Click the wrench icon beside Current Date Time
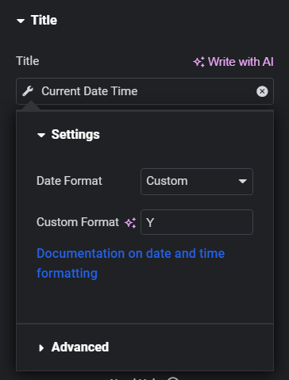The width and height of the screenshot is (289, 380). 28,91
